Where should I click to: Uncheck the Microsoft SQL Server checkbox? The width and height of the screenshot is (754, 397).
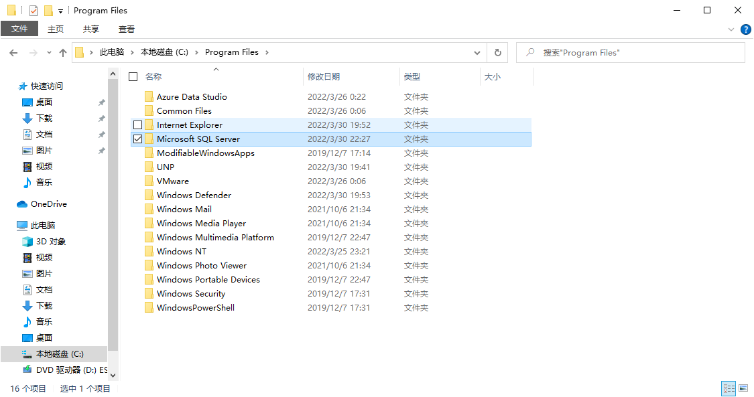click(x=137, y=139)
